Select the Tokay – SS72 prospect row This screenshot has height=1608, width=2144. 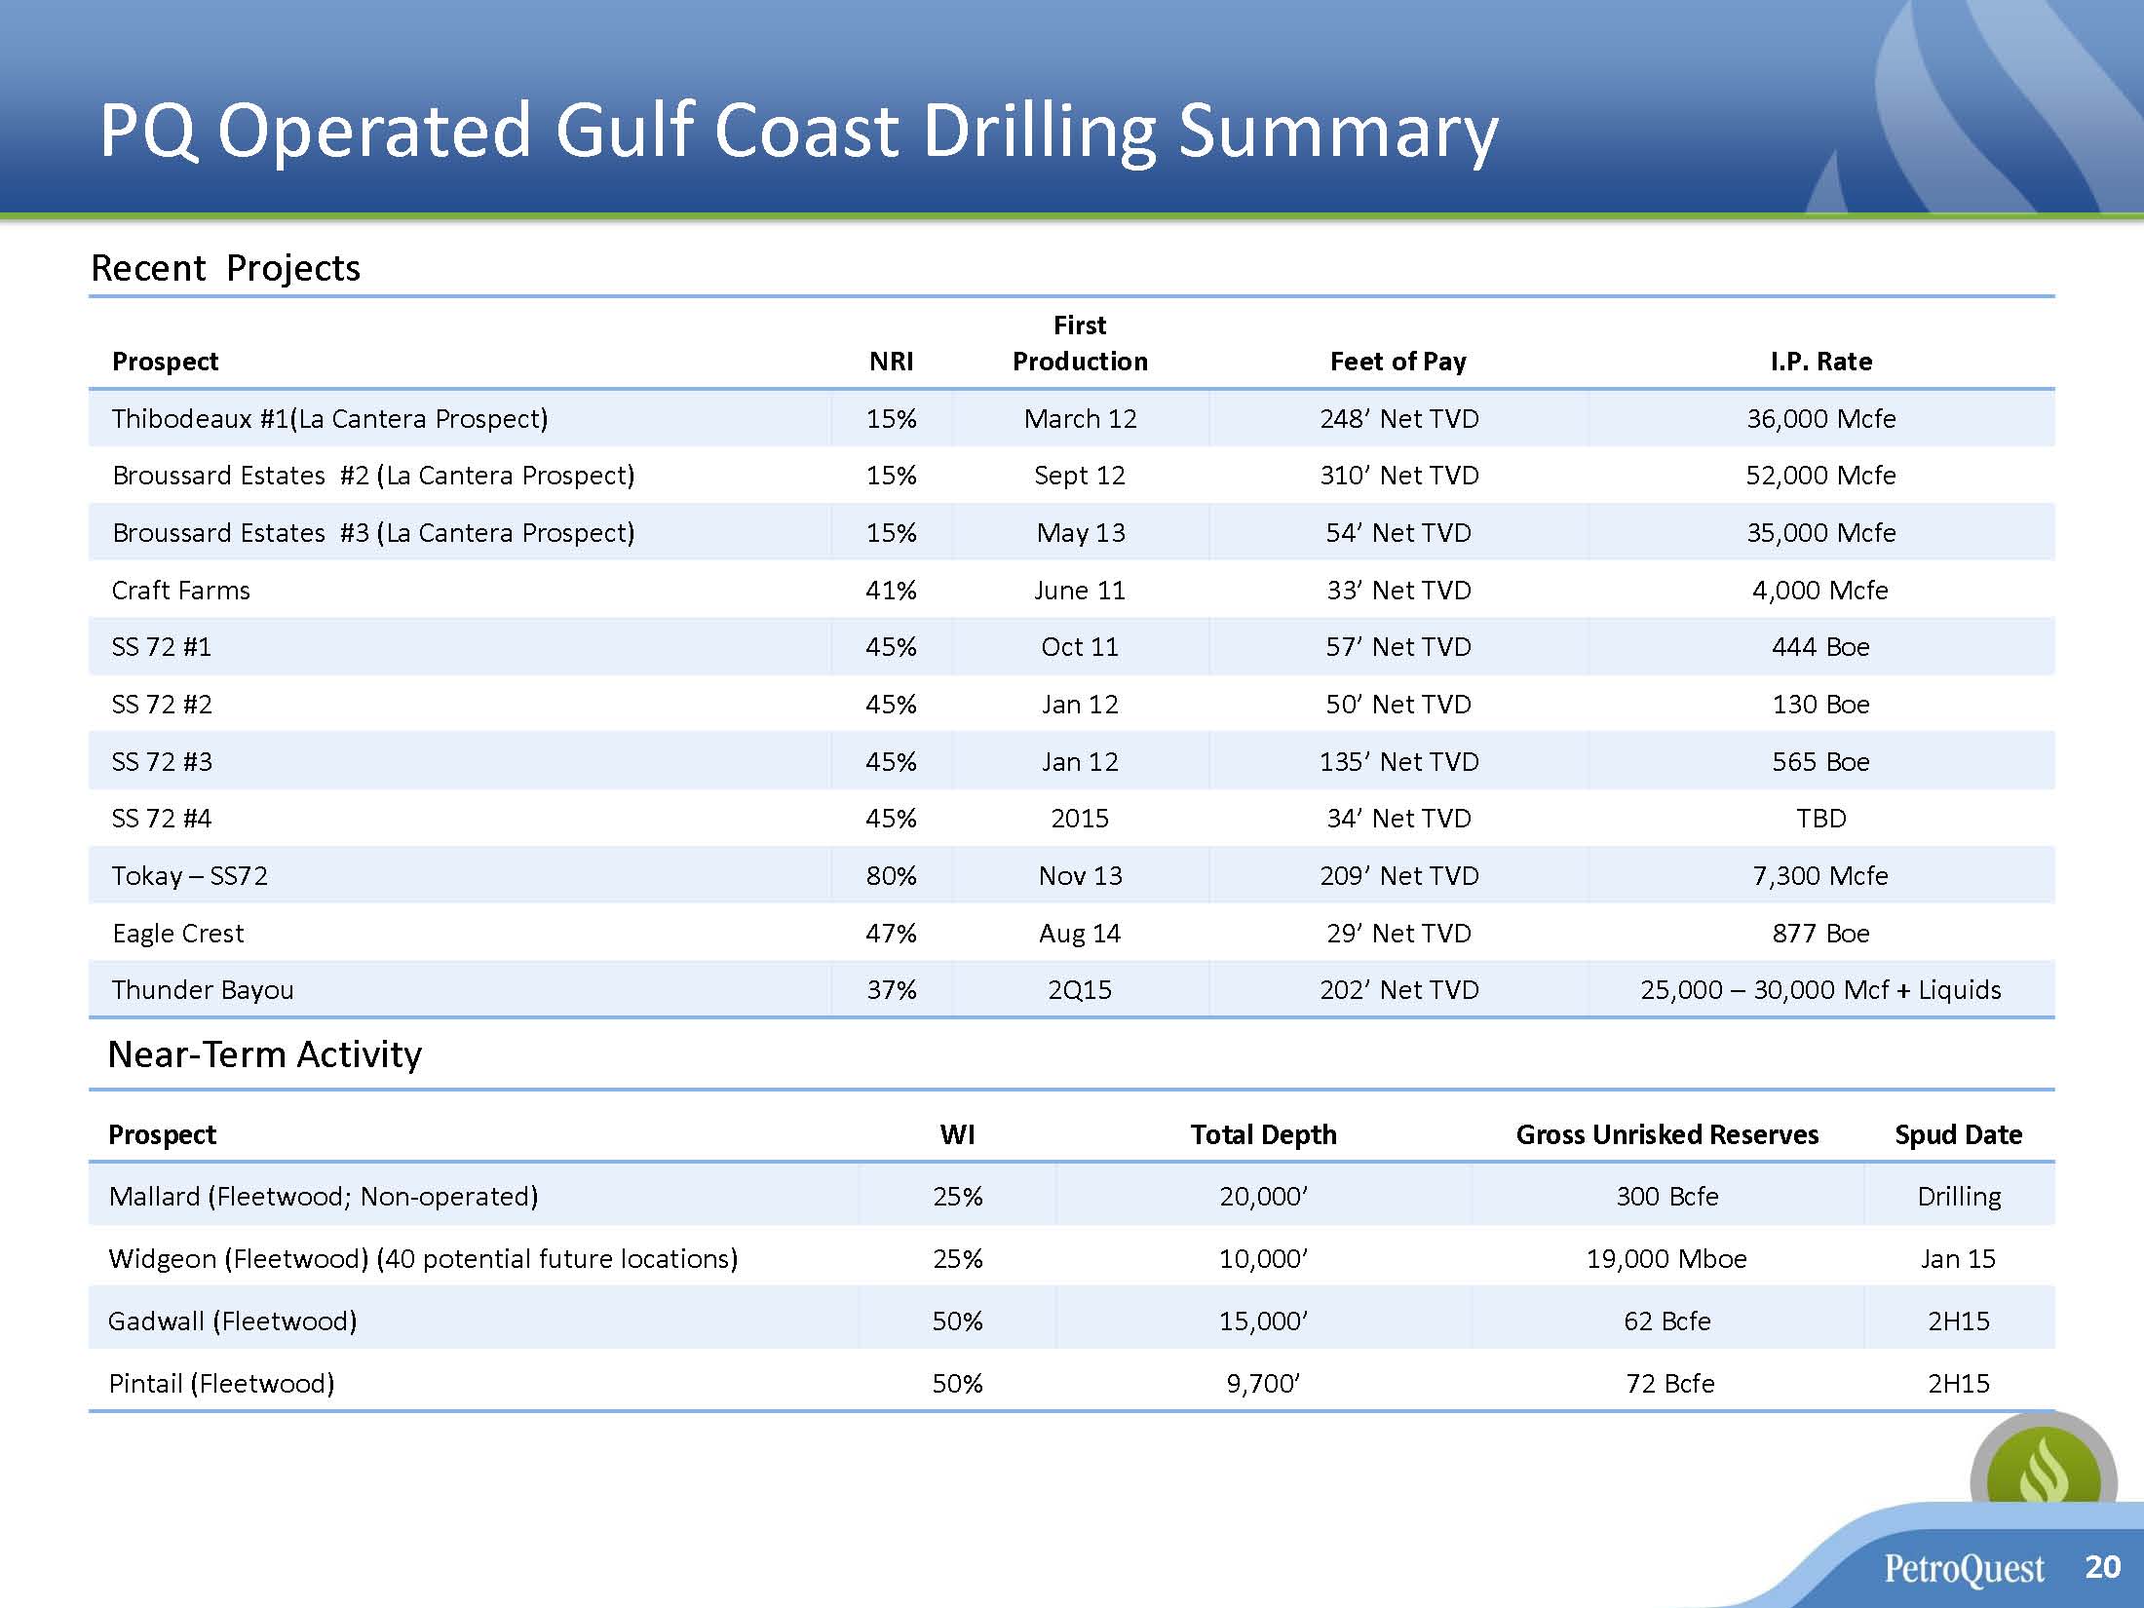point(190,876)
